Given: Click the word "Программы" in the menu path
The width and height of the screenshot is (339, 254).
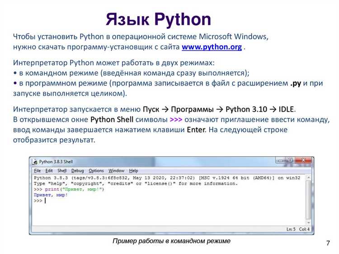Looking at the screenshot, I should coord(192,109).
